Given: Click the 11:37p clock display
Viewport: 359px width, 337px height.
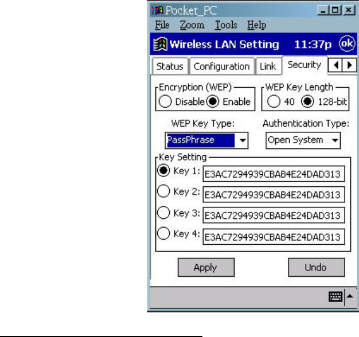Looking at the screenshot, I should pos(313,44).
